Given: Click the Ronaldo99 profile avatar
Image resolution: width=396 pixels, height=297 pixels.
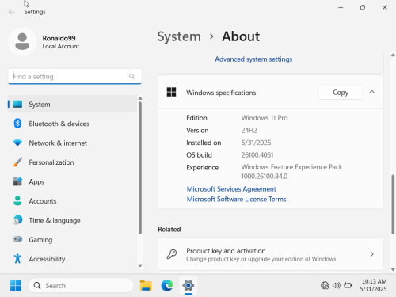Looking at the screenshot, I should pyautogui.click(x=22, y=42).
